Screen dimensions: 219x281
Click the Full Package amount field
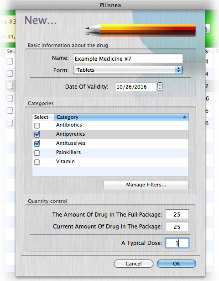pyautogui.click(x=177, y=214)
